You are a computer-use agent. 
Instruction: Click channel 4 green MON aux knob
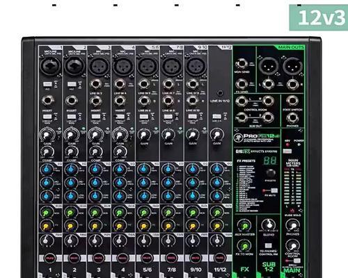pos(119,213)
